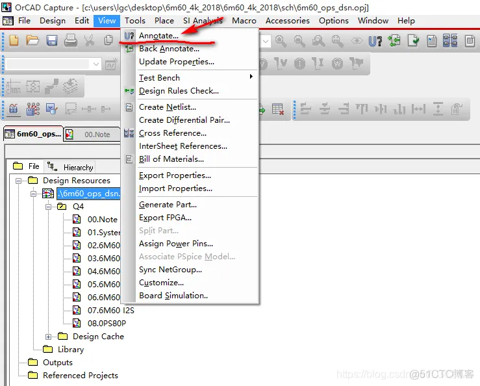Click the Zoom to Area magnifier icon
Image resolution: width=480 pixels, height=386 pixels.
click(318, 41)
